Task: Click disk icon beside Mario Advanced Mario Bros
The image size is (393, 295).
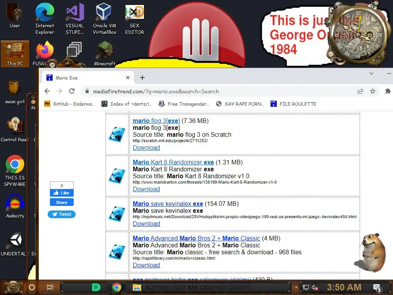Action: tap(117, 252)
